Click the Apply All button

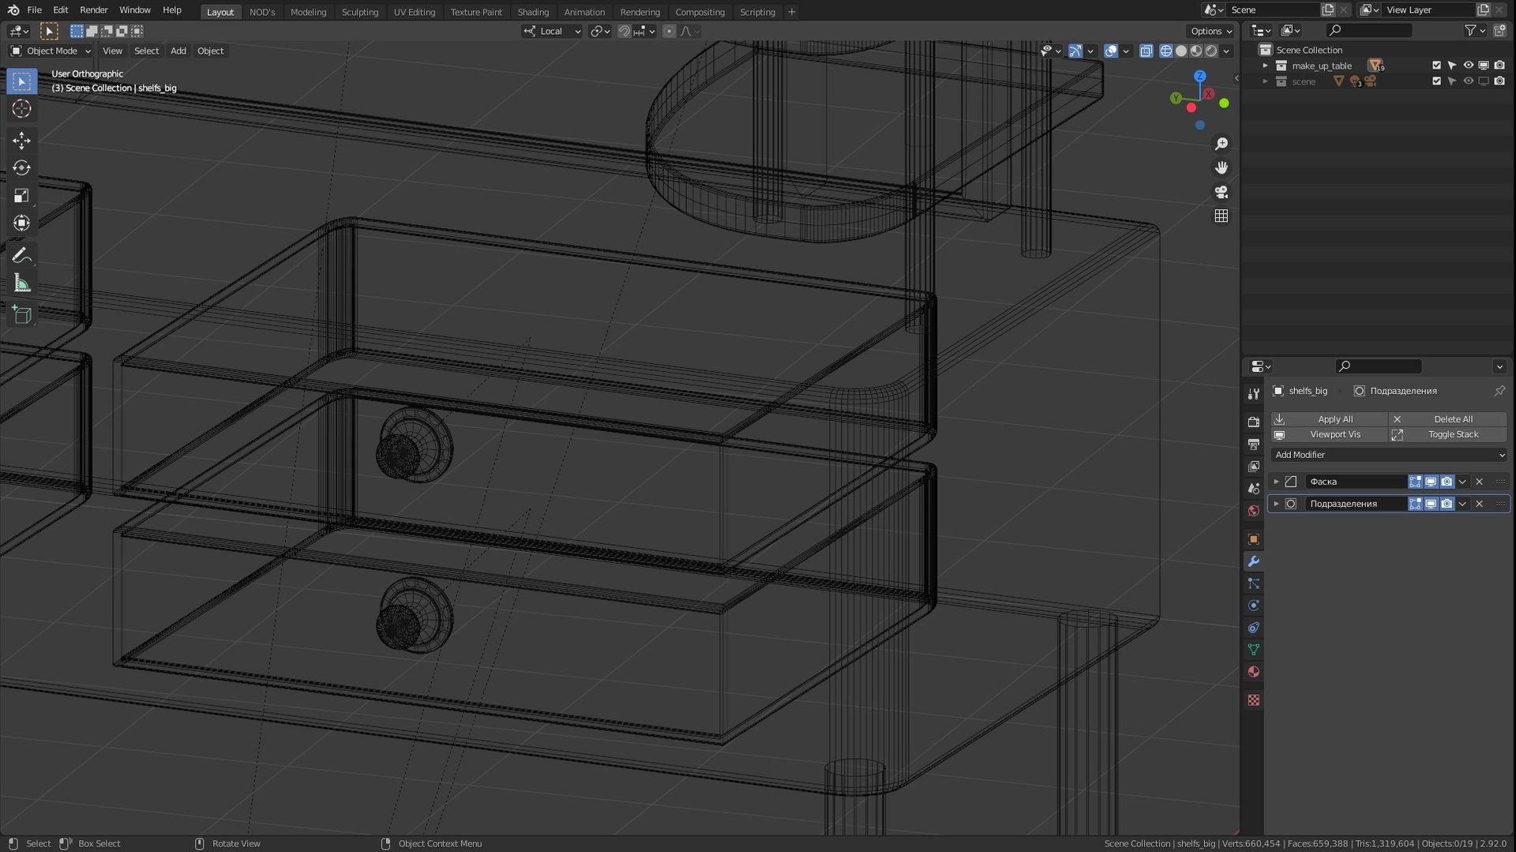(1329, 419)
